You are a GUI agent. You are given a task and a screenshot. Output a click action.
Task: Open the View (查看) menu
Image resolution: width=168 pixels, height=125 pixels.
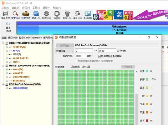(46, 8)
